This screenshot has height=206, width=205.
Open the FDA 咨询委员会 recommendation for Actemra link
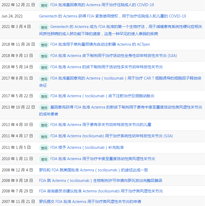click(x=101, y=191)
